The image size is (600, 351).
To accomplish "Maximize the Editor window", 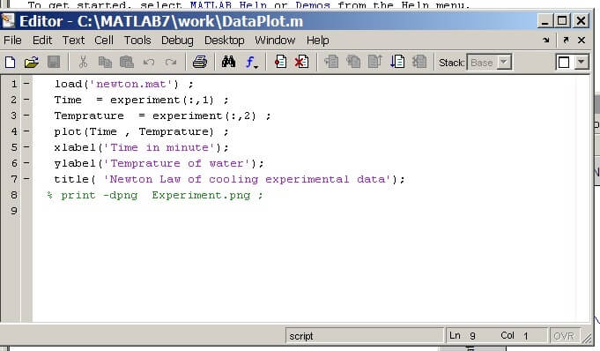I will (x=562, y=20).
